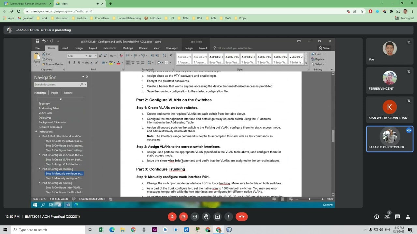
Task: Click the Search document field
Action: point(60,84)
